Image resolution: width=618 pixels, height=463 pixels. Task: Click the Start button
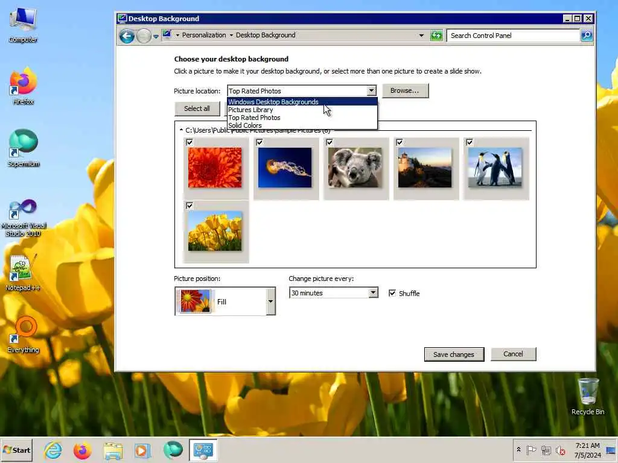click(16, 450)
